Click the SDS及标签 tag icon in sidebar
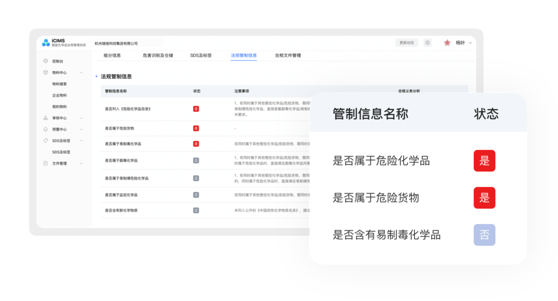Image resolution: width=558 pixels, height=301 pixels. click(x=45, y=141)
